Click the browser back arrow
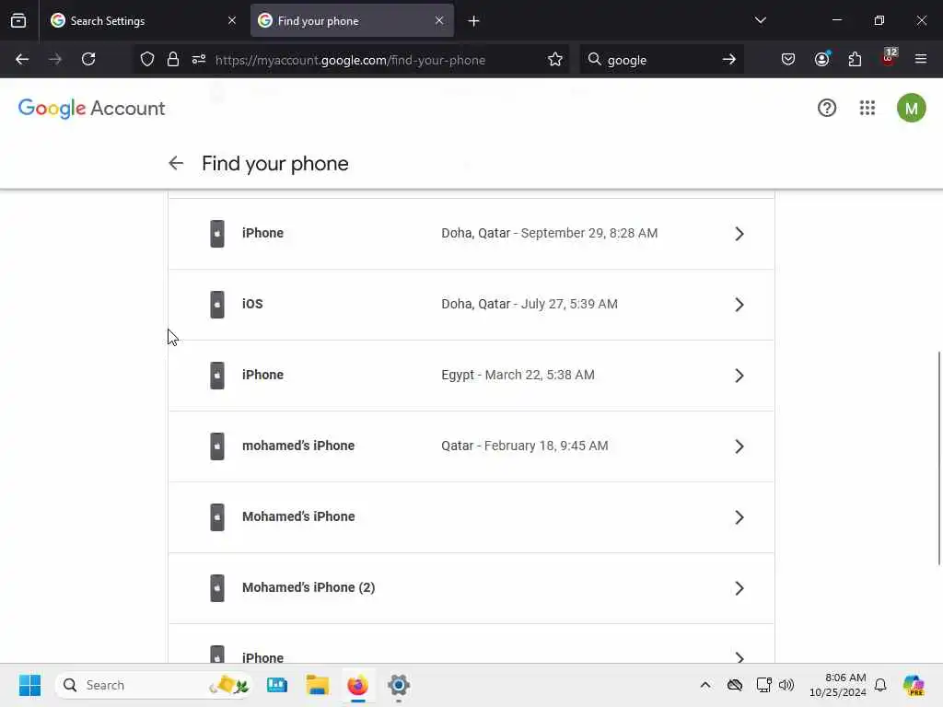The width and height of the screenshot is (943, 707). tap(22, 60)
